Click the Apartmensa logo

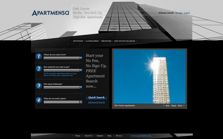[x=50, y=13]
